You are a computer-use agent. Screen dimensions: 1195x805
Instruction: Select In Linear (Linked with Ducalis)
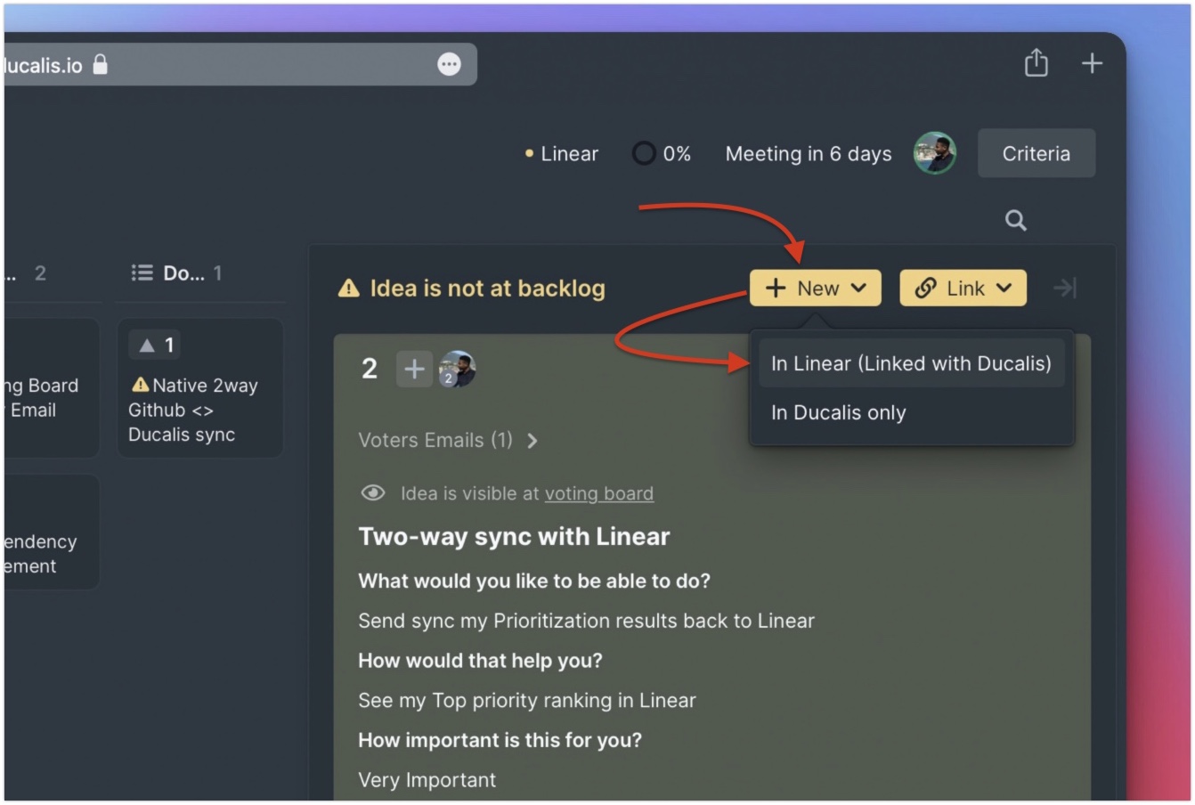911,363
